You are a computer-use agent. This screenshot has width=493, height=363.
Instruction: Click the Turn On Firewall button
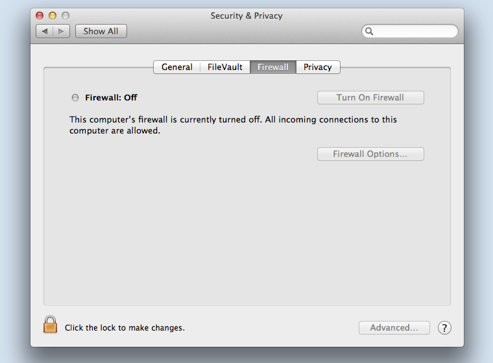coord(370,97)
